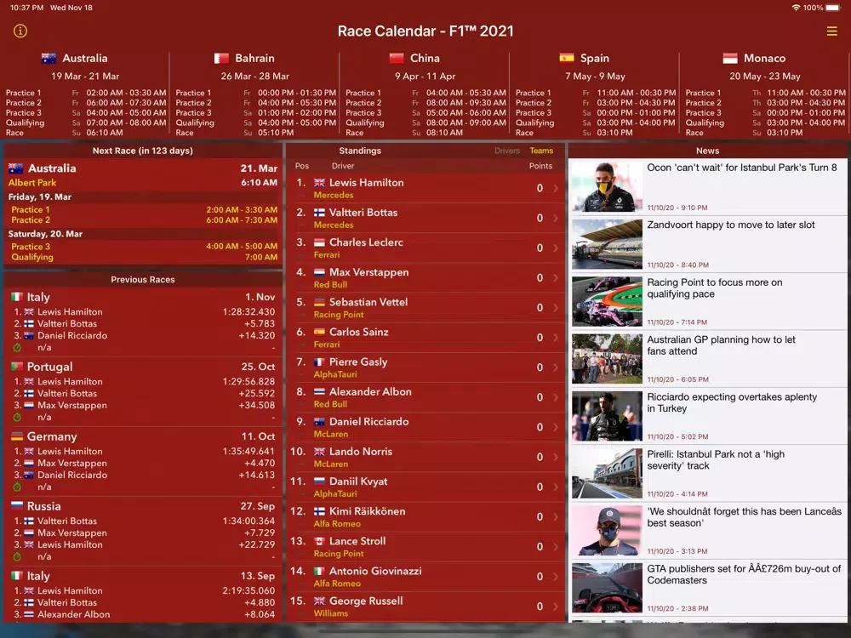Tap the fastest lap stopwatch icon under Portugal
851x638 pixels.
click(17, 417)
